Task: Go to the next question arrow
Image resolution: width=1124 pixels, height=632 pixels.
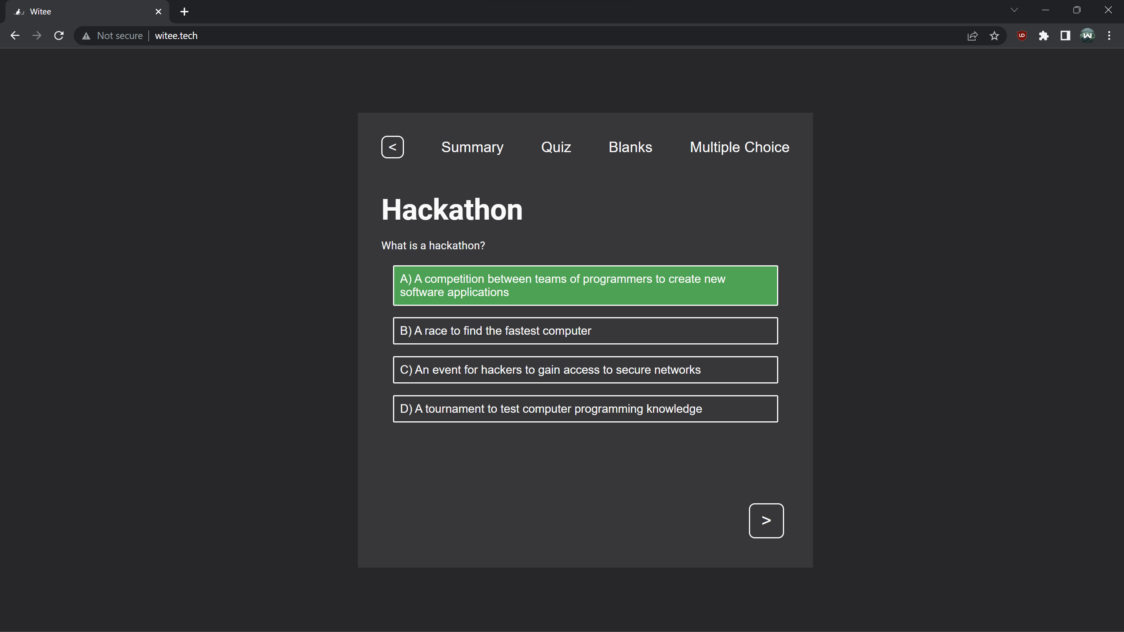Action: coord(766,520)
